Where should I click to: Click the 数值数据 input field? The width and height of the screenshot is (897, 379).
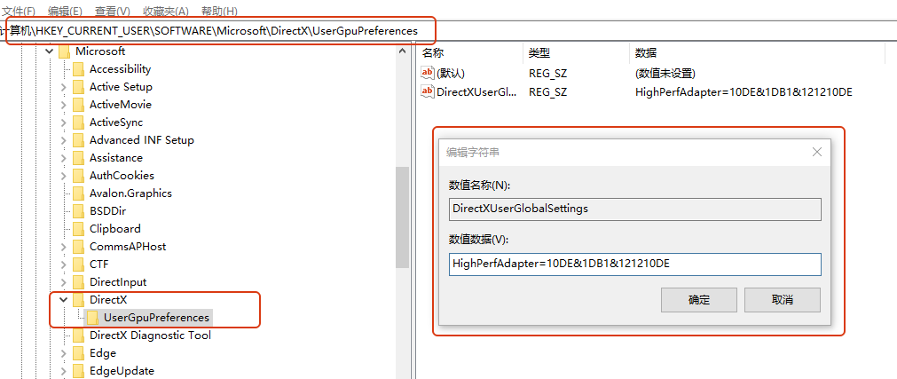tap(634, 264)
